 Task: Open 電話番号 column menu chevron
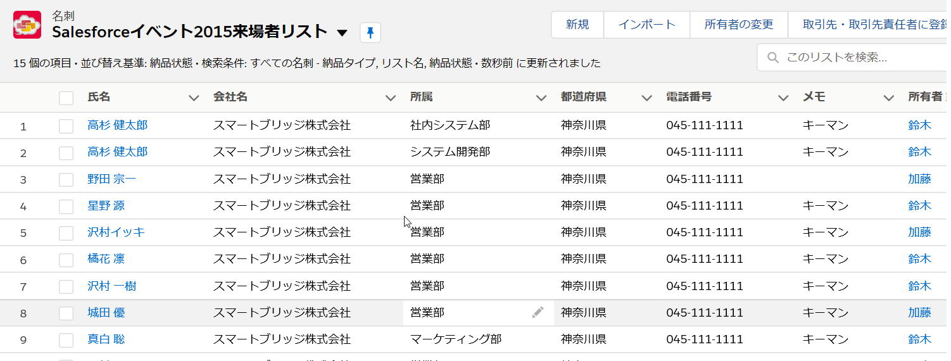(783, 98)
